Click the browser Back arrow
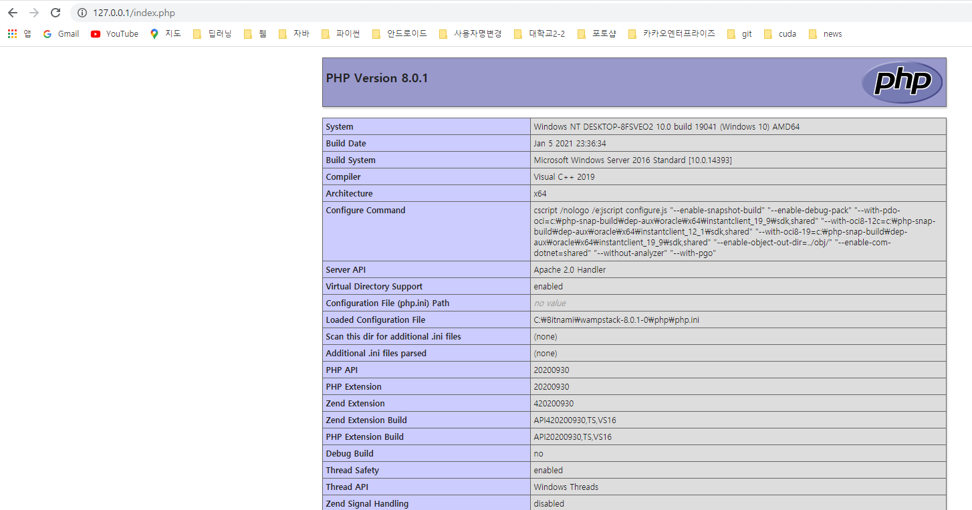 pyautogui.click(x=13, y=13)
